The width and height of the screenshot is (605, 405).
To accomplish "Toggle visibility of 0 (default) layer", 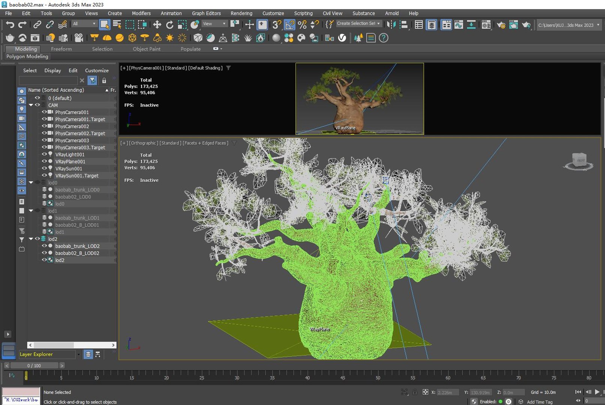I will pos(37,98).
